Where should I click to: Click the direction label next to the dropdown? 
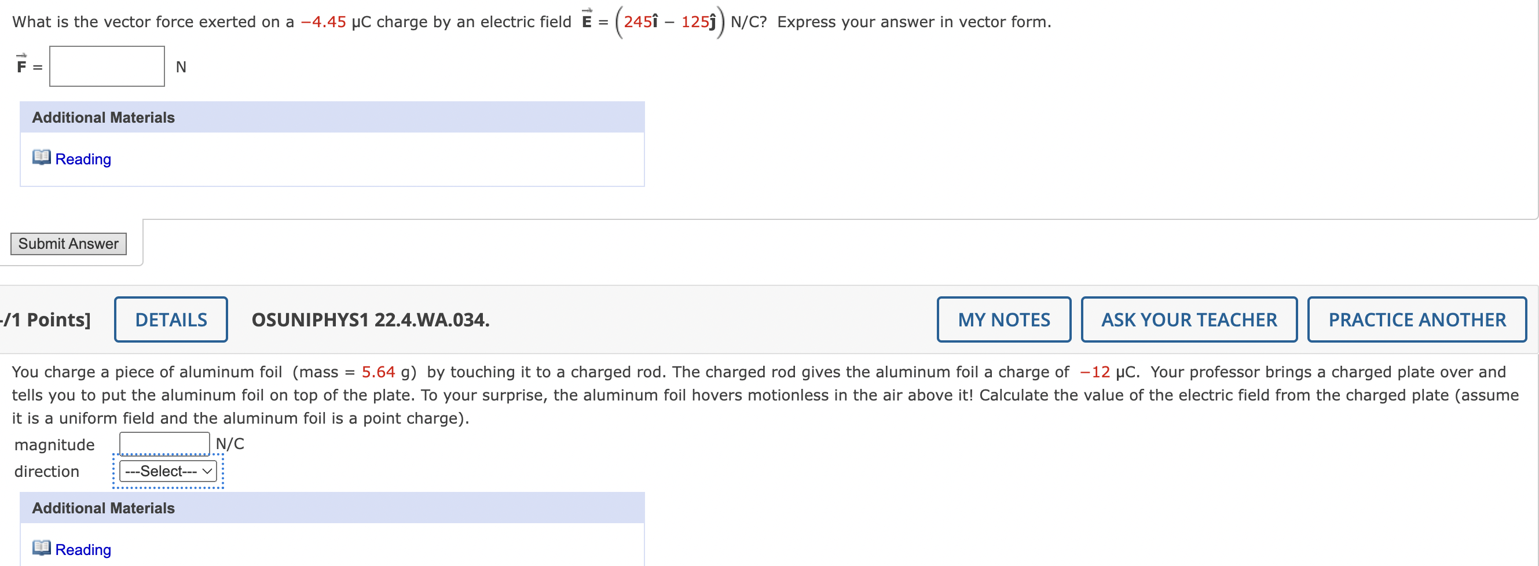46,471
